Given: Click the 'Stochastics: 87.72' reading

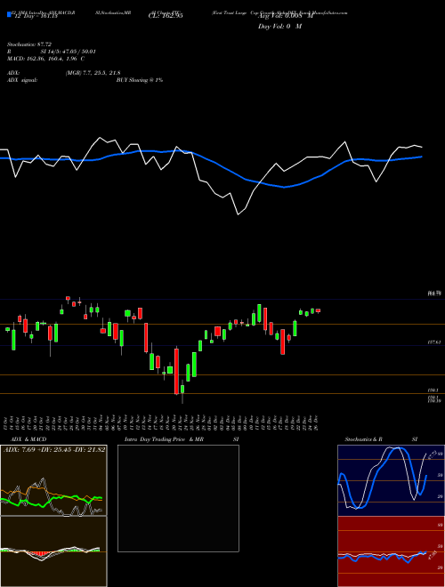Looking at the screenshot, I should (28, 44).
